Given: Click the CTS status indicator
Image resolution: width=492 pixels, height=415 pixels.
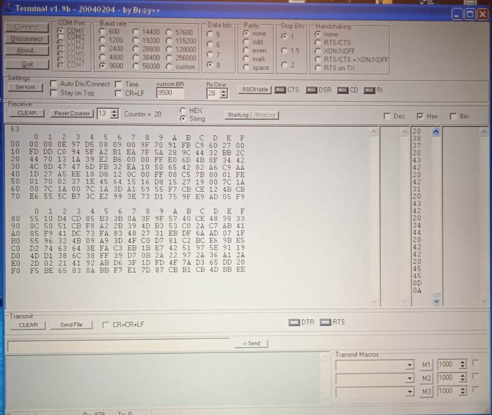Looking at the screenshot, I should pos(279,90).
